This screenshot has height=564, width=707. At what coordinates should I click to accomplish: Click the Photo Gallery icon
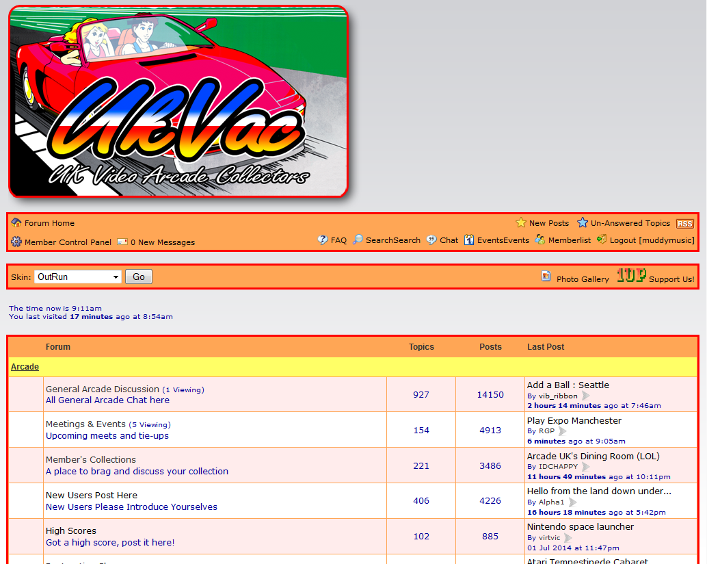coord(546,277)
